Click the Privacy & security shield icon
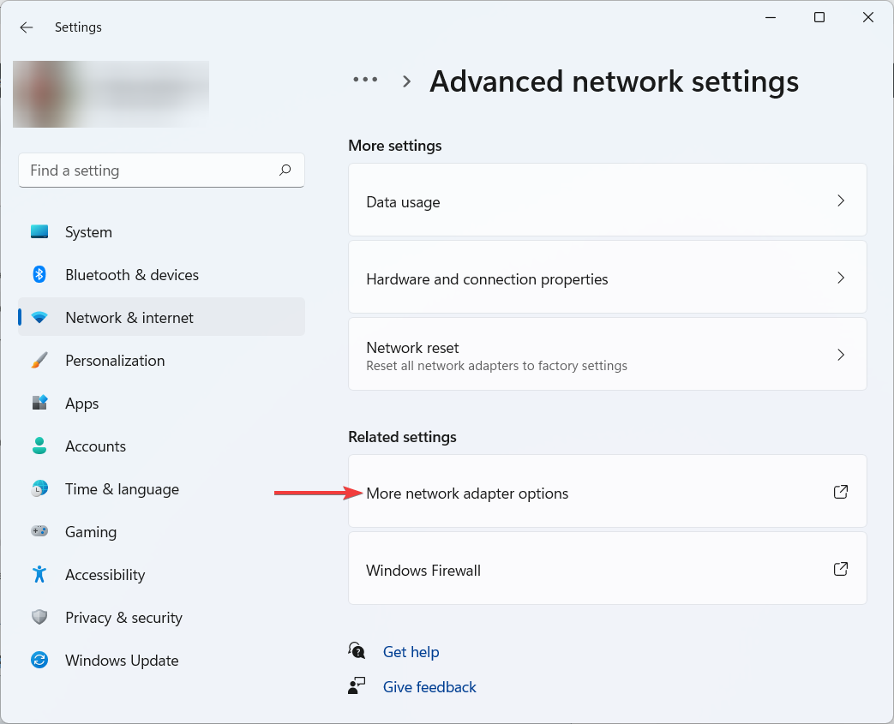The width and height of the screenshot is (894, 724). click(x=39, y=618)
